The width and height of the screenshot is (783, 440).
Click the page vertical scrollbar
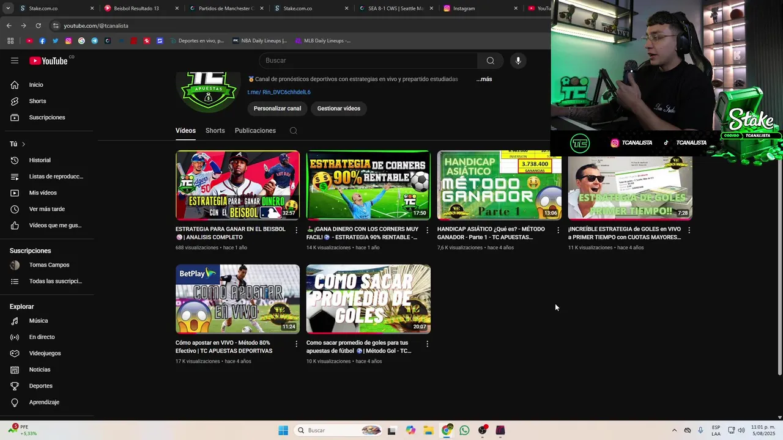[x=779, y=226]
